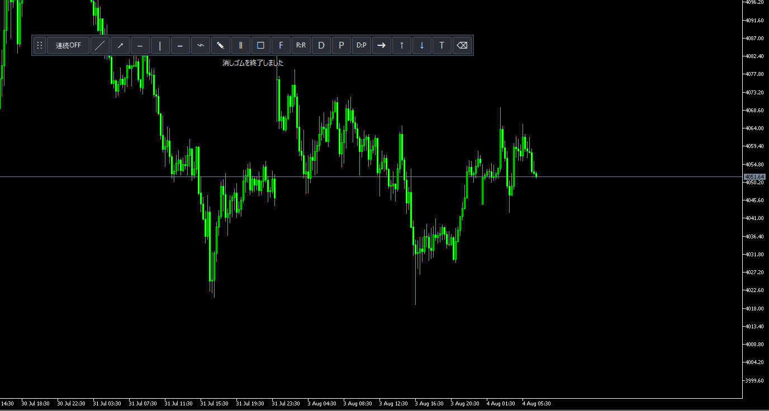Select the pencil freehand drawing tool
769x411 pixels.
[221, 45]
